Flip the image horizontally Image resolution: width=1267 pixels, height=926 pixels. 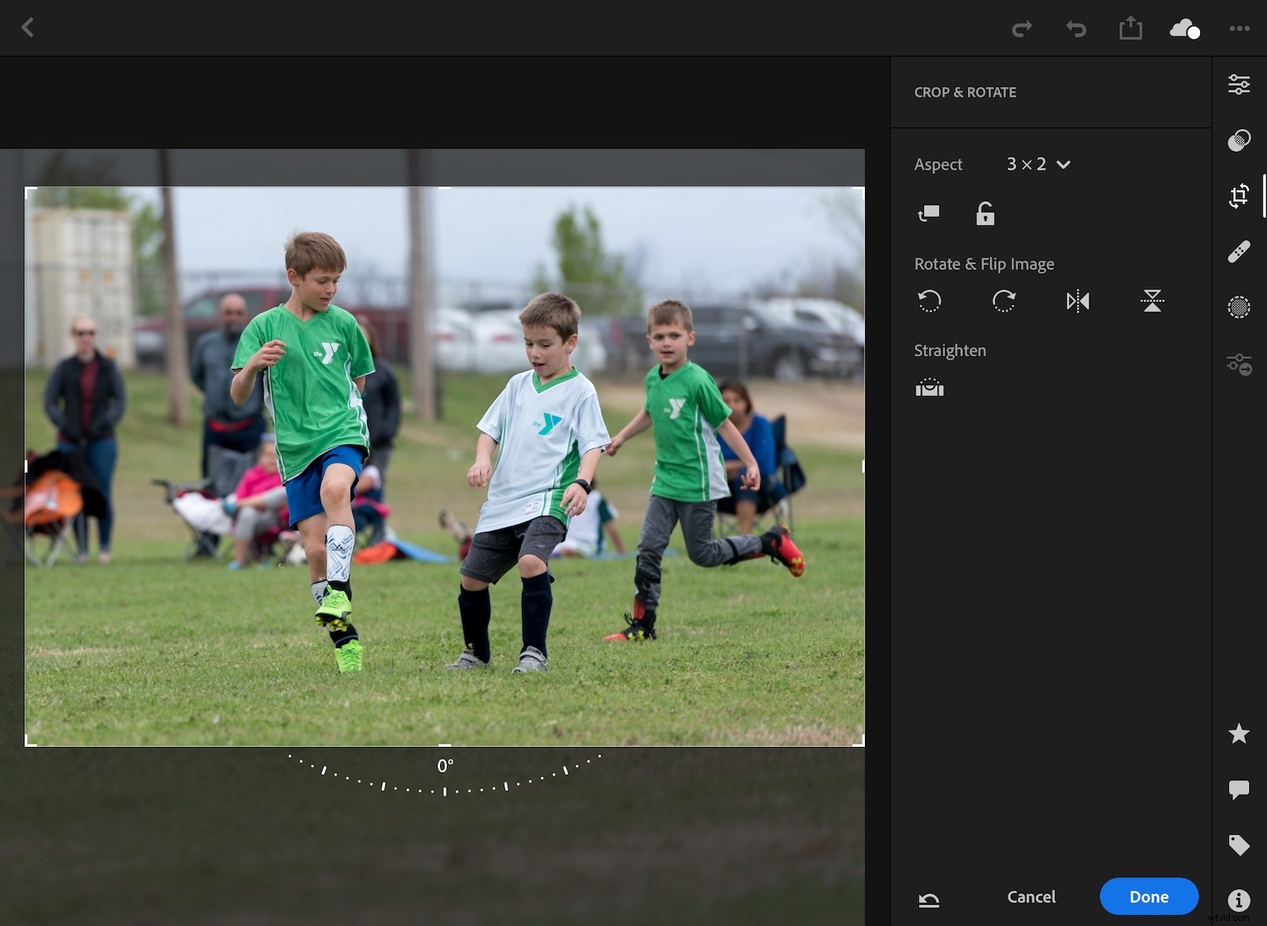coord(1077,301)
